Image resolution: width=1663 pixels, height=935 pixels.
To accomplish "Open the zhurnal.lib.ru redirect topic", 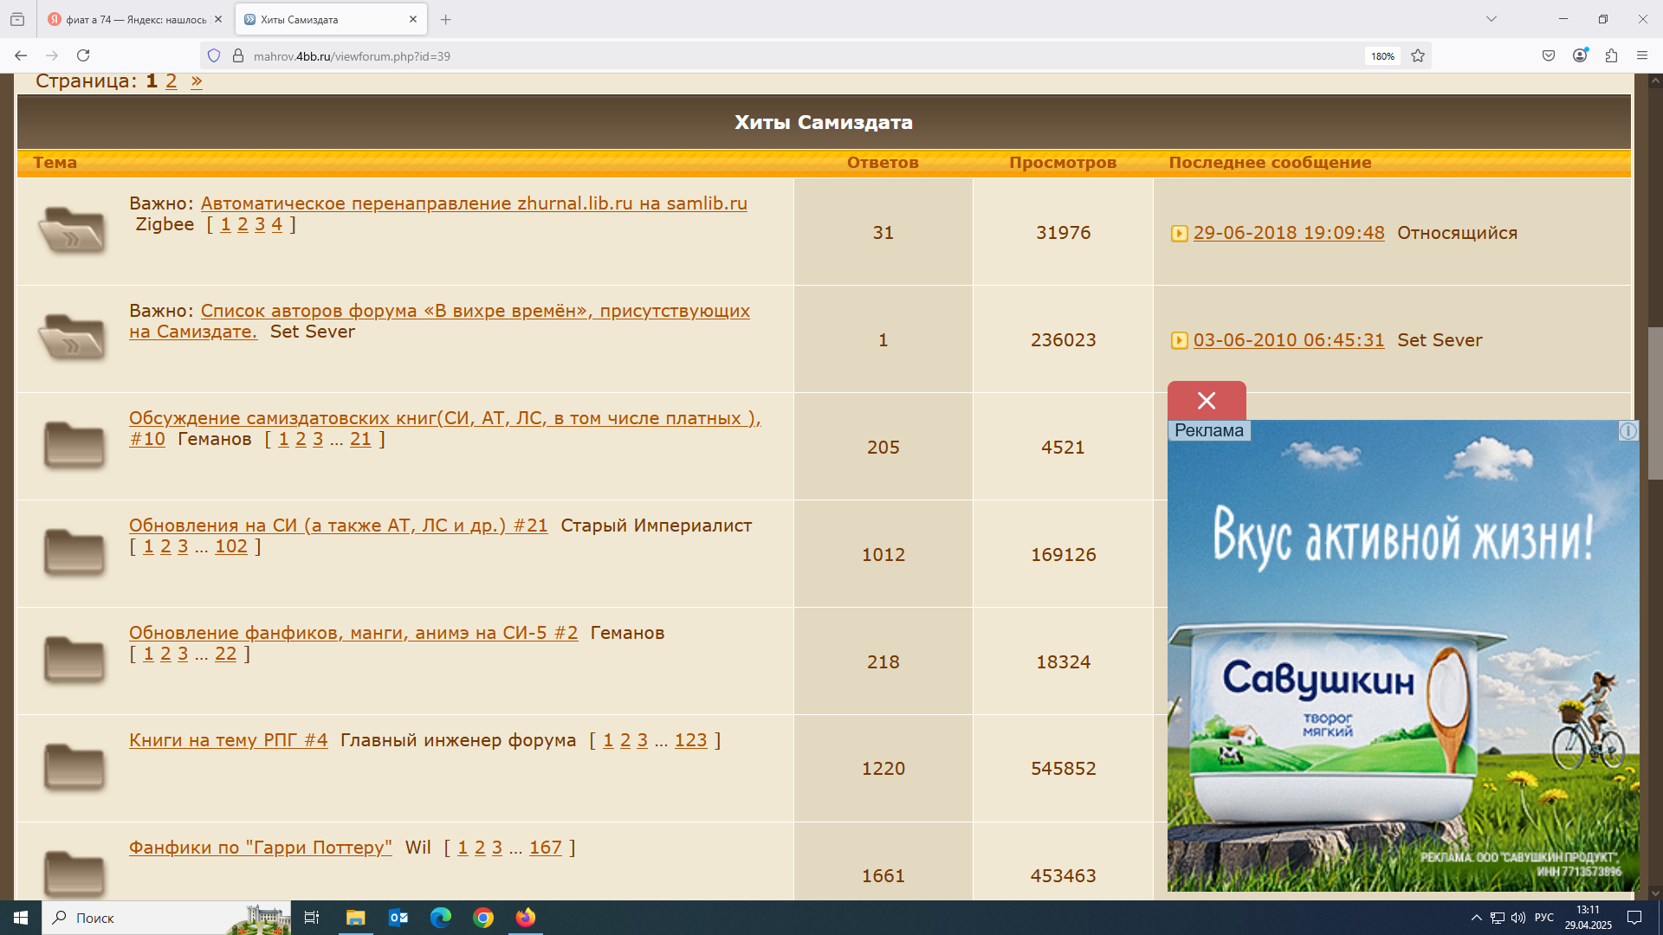I will point(474,203).
